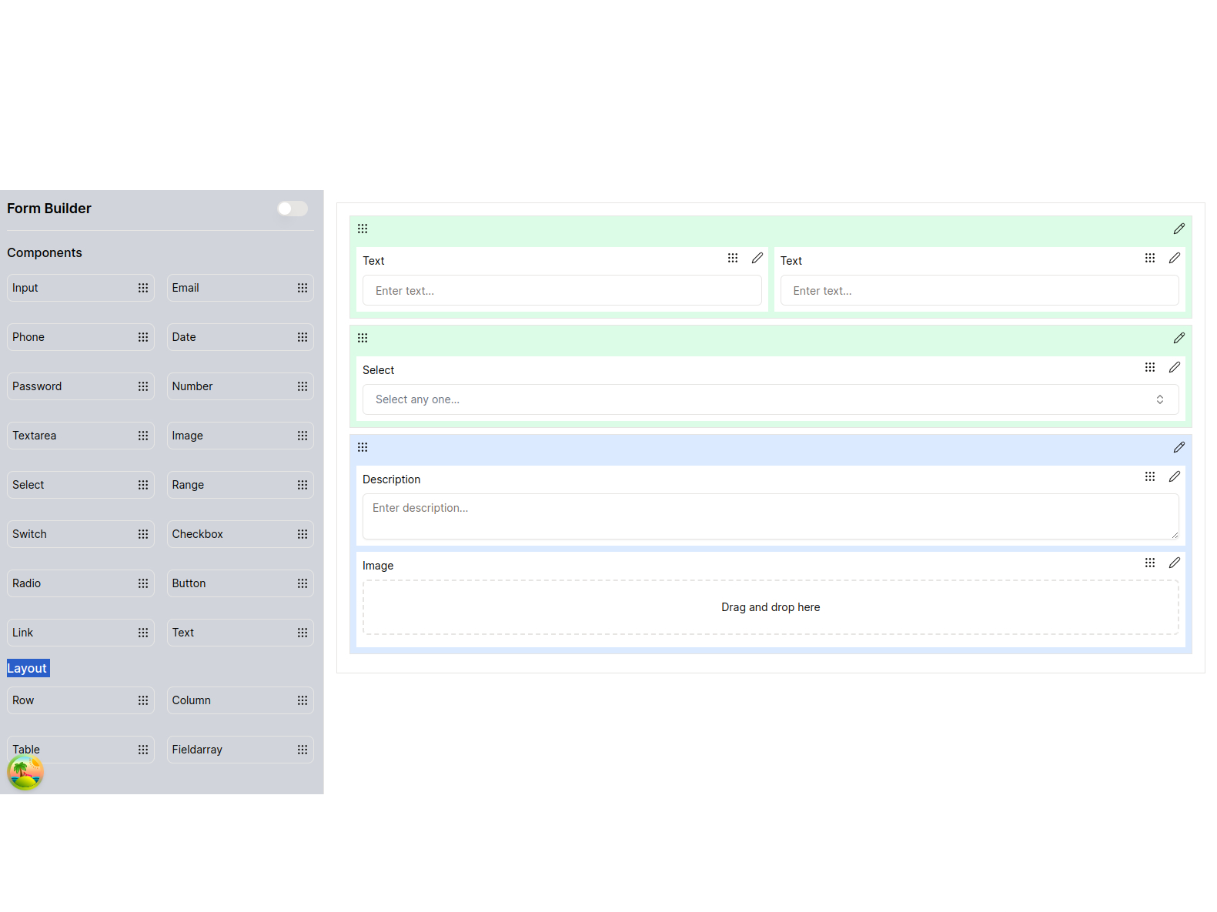Click grip handle of the right Text field
The height and width of the screenshot is (912, 1217).
(x=1150, y=258)
